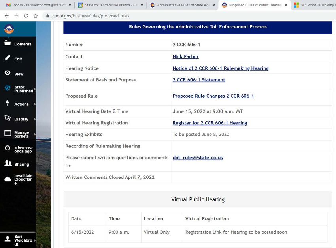Open Notice of 2 CCR 606-1 Rulemaking Hearing
Screen dimensions: 336x248
click(x=221, y=68)
